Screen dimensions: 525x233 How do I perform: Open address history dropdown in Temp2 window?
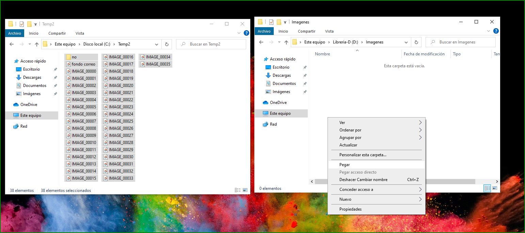point(157,44)
